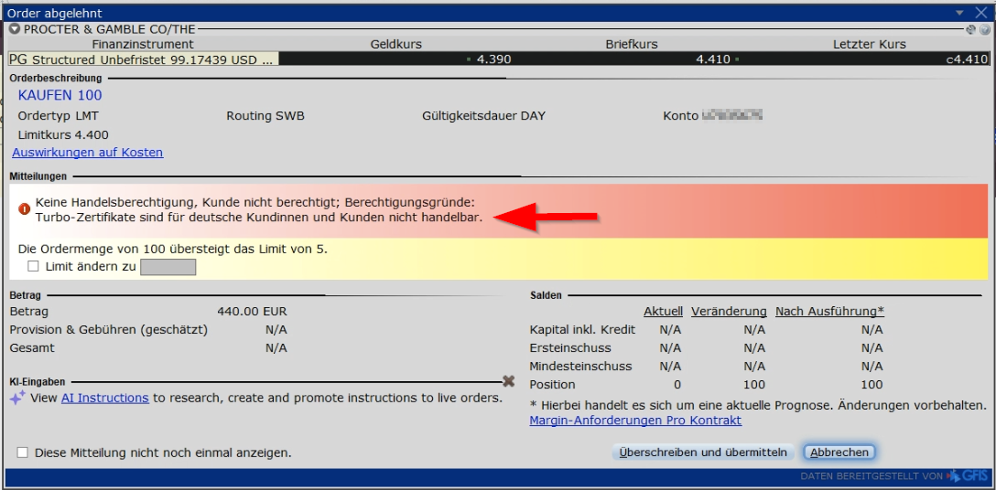Image resolution: width=996 pixels, height=490 pixels.
Task: Click the Finanzinstrument column header
Action: (143, 45)
